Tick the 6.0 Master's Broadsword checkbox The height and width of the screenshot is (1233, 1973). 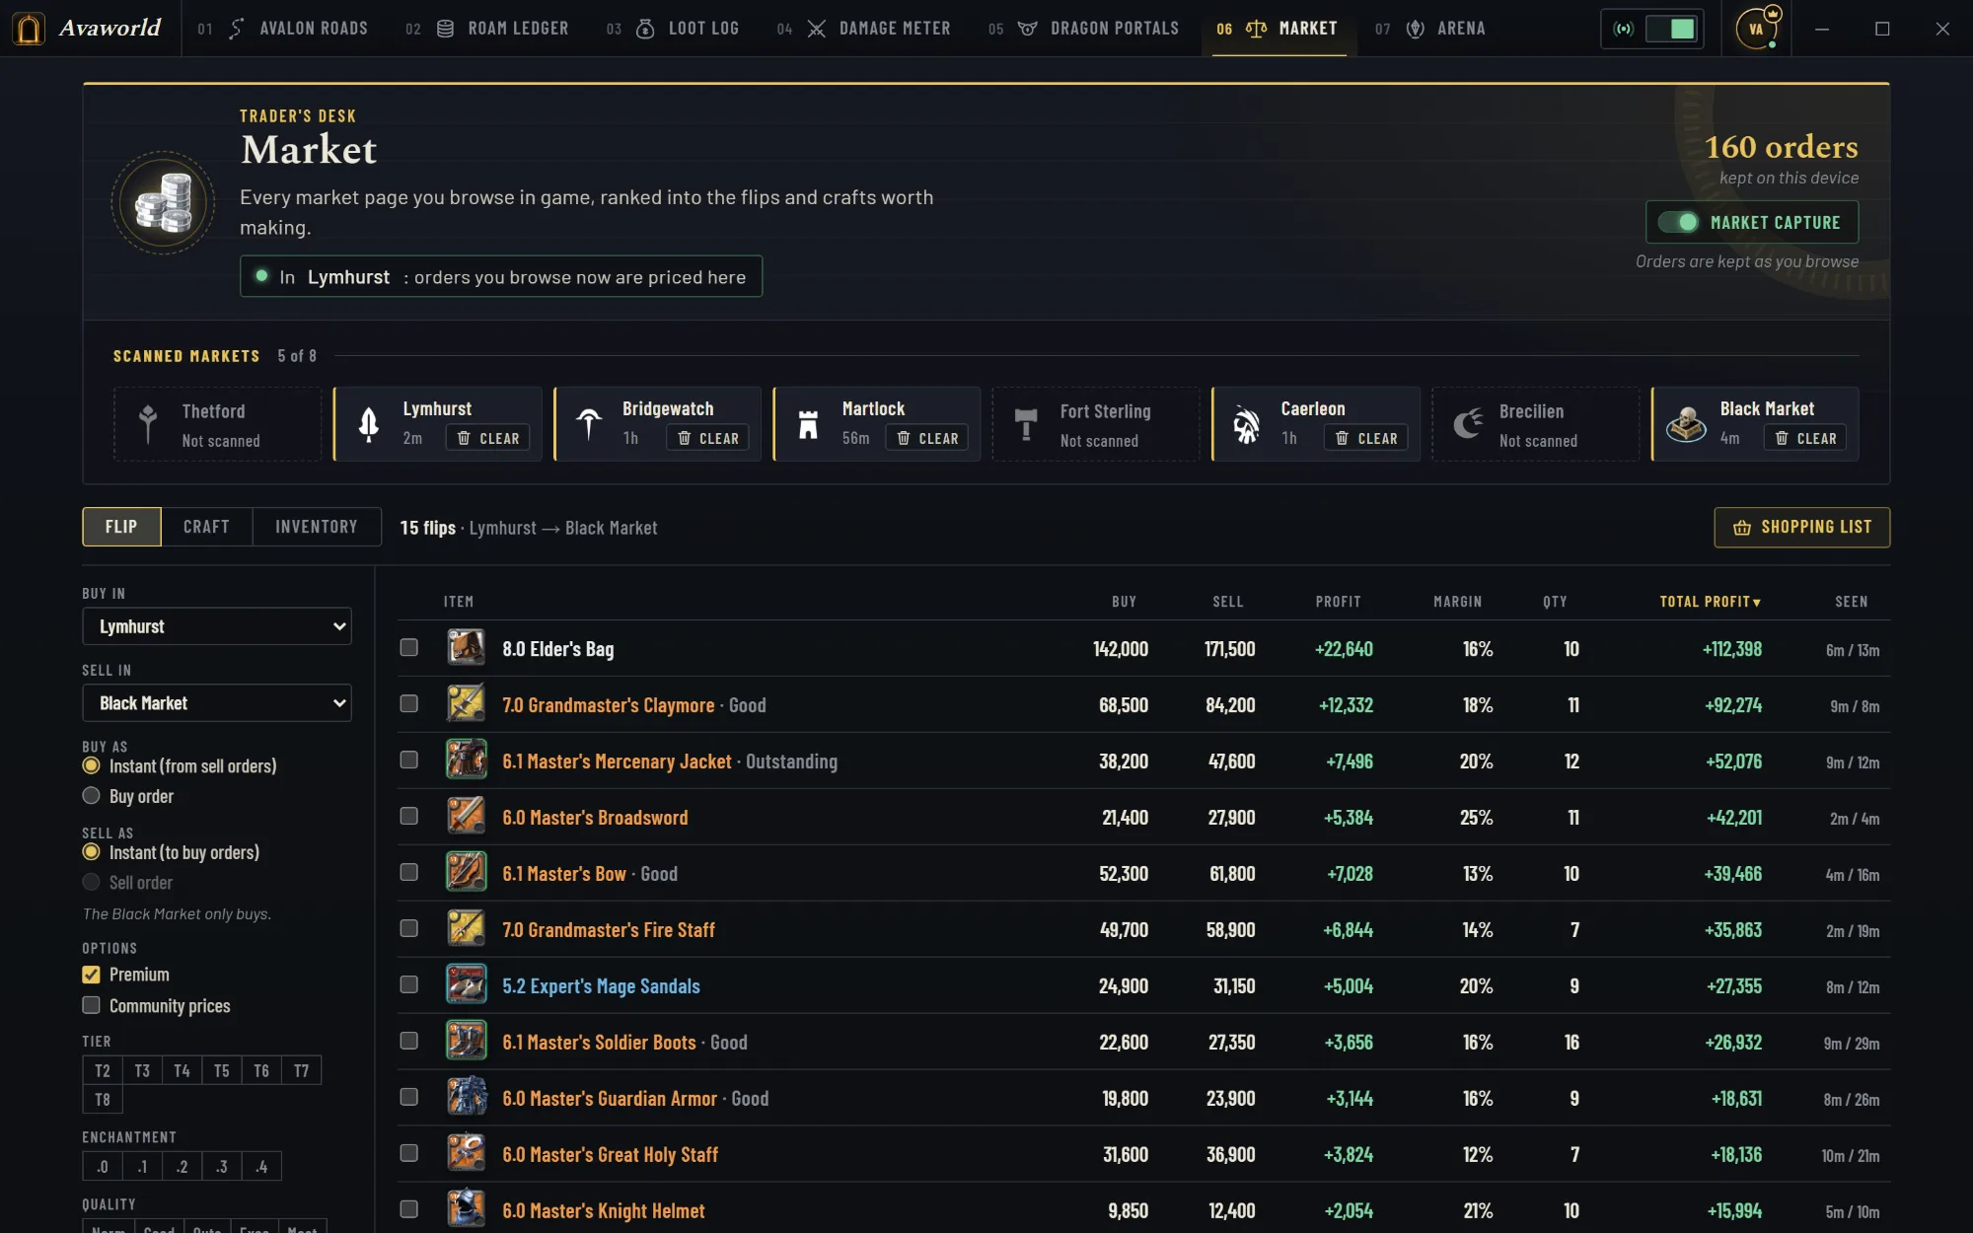pyautogui.click(x=408, y=816)
